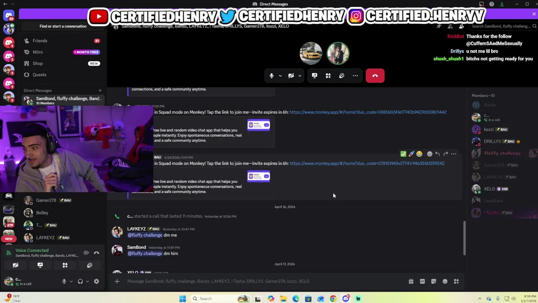Screen dimensions: 538x303
Task: Open File Explorer from the taskbar
Action: click(283, 299)
